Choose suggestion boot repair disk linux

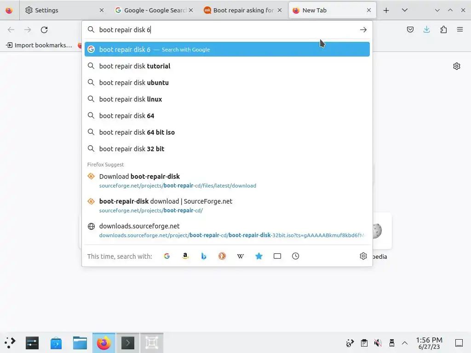click(x=227, y=99)
